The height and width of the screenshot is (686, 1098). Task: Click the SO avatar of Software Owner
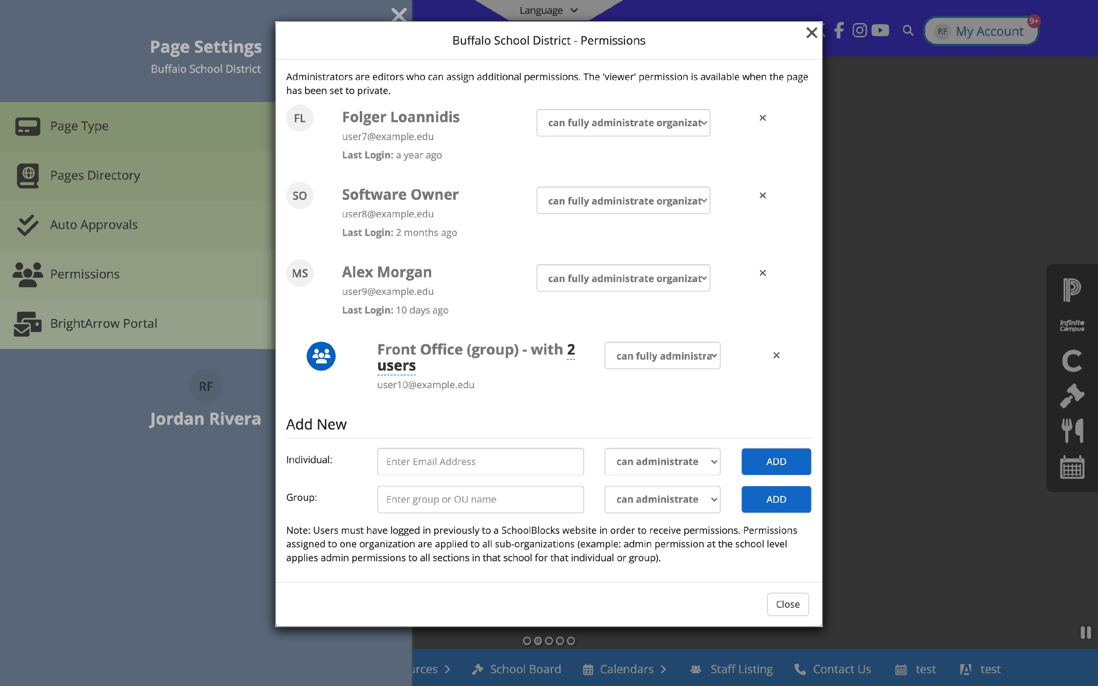click(300, 196)
